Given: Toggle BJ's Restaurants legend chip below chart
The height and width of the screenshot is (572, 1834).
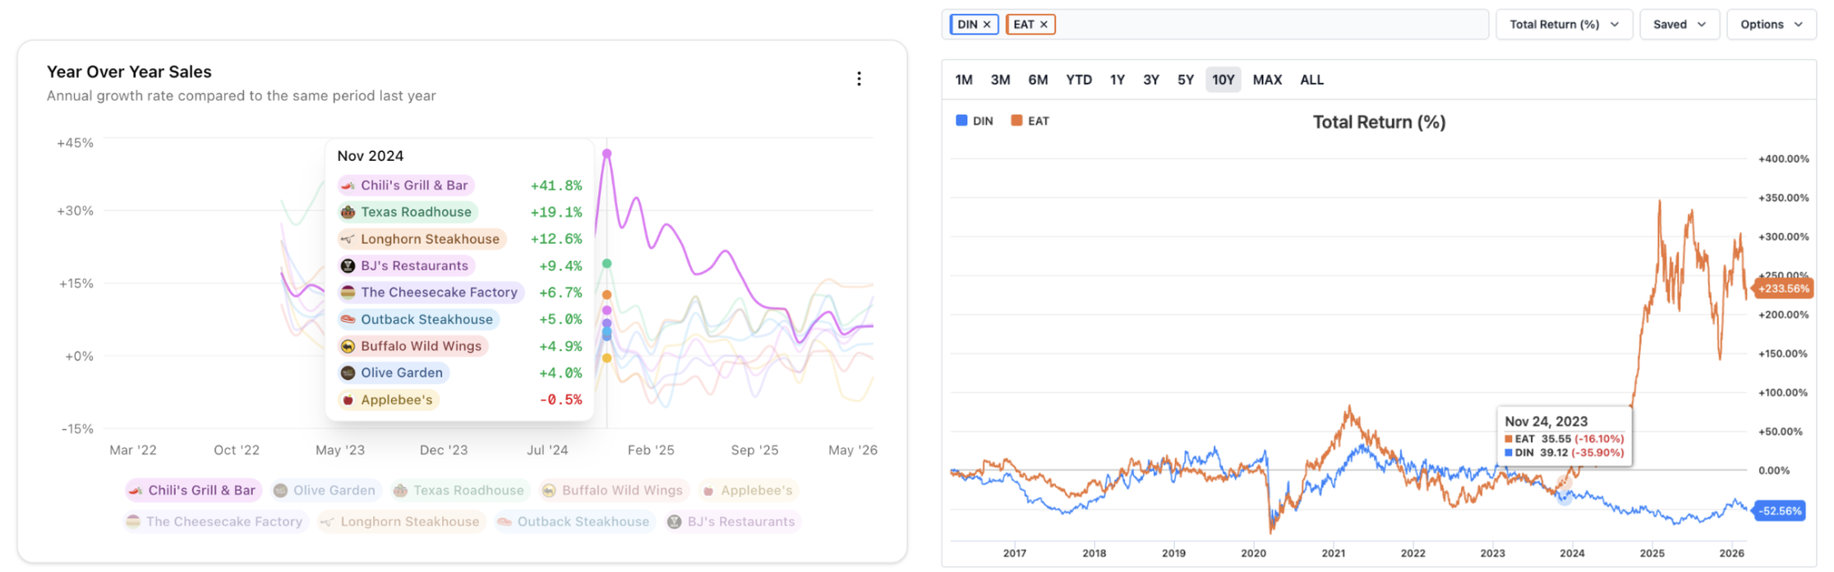Looking at the screenshot, I should tap(732, 521).
